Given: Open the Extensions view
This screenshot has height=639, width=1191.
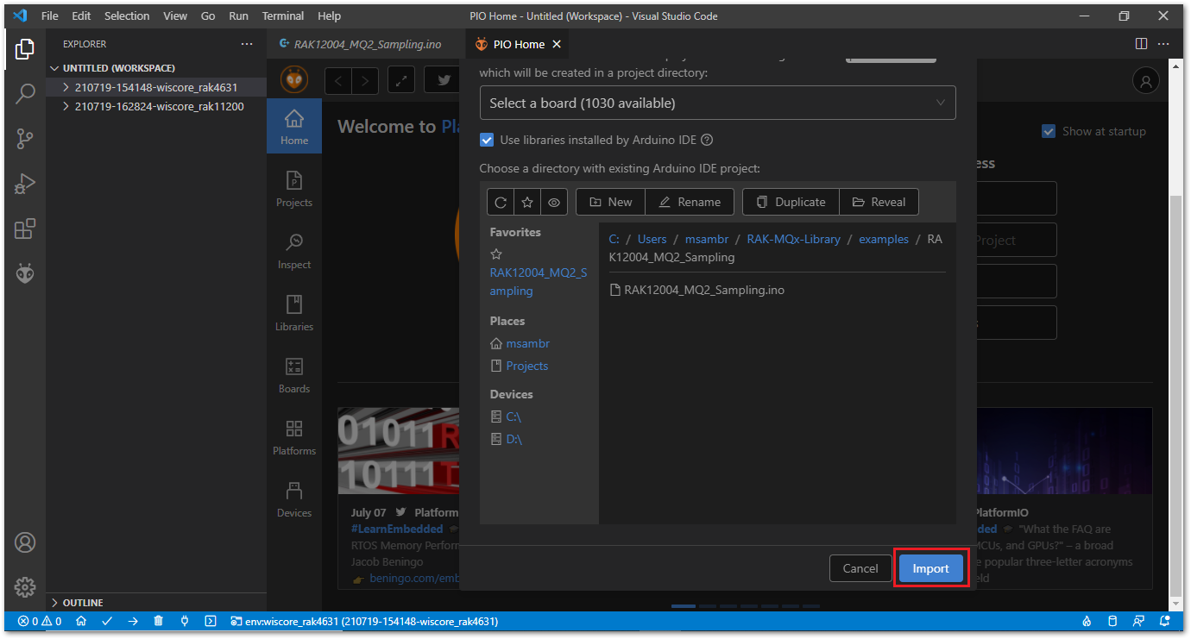Looking at the screenshot, I should pyautogui.click(x=25, y=229).
